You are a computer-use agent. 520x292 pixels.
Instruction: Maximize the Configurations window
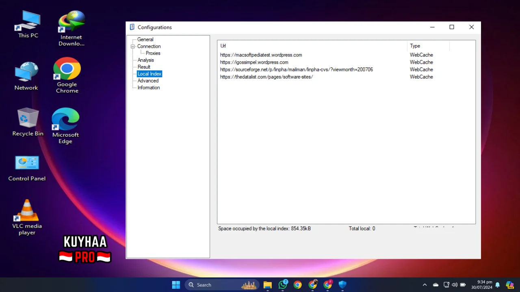click(452, 27)
